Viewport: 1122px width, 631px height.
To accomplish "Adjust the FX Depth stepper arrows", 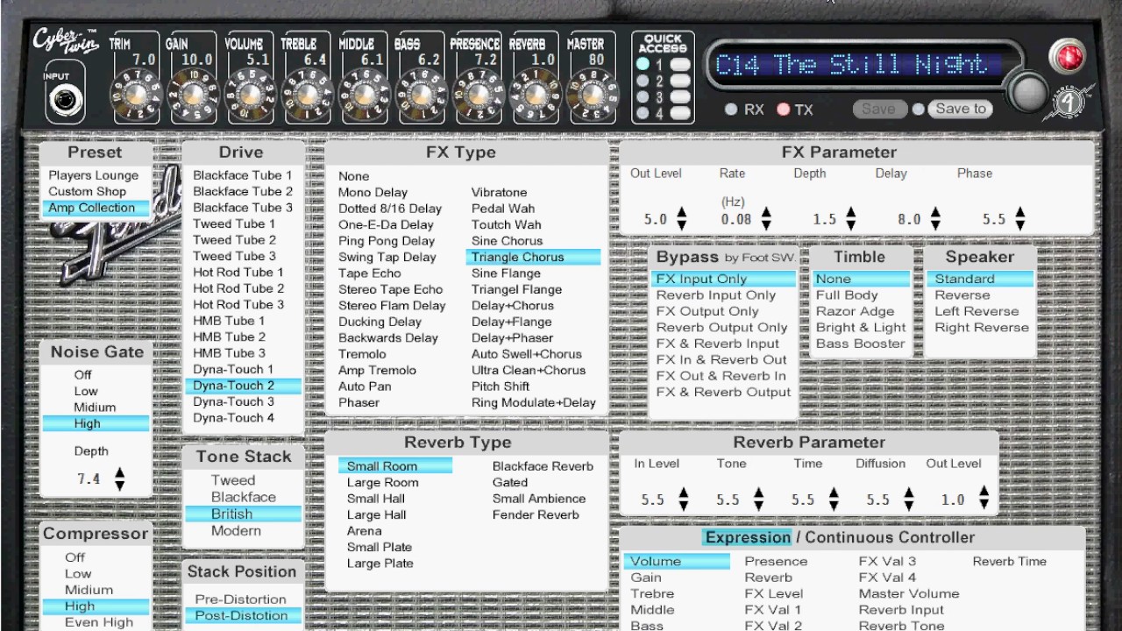I will coord(850,219).
